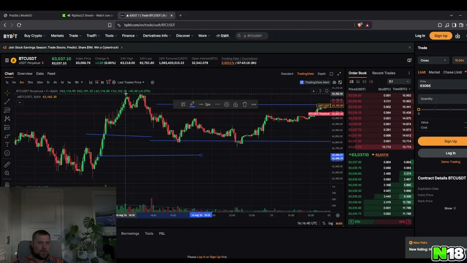This screenshot has height=263, width=467.
Task: Add a new chart with the plus icon
Action: (153, 82)
